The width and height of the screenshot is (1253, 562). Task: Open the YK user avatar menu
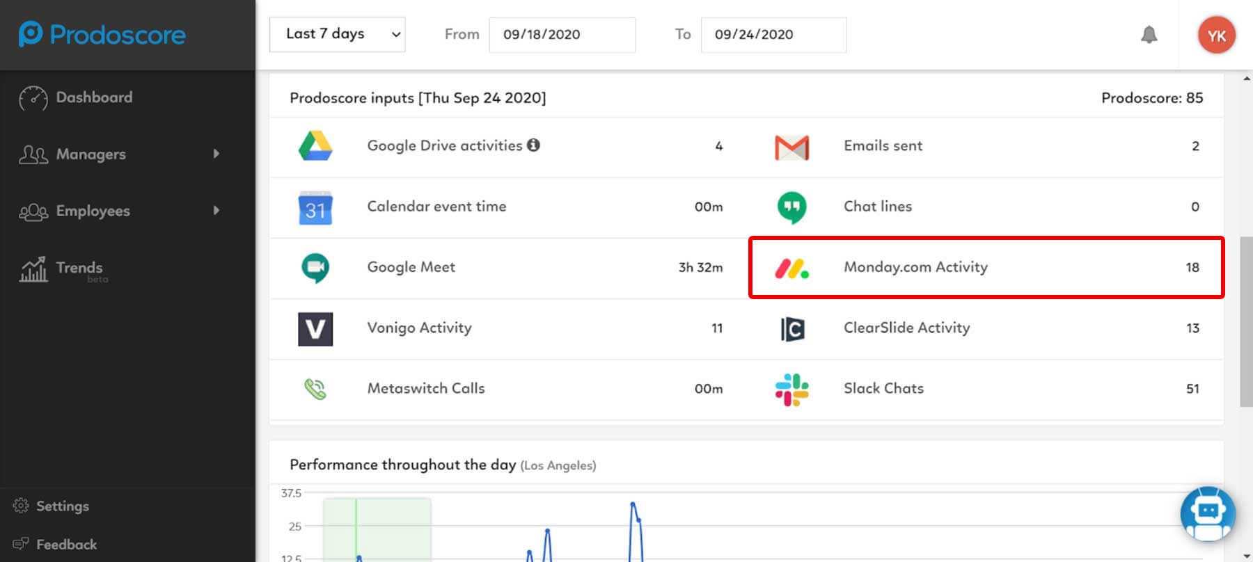tap(1216, 35)
